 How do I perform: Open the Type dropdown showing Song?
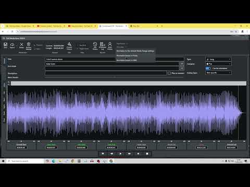tap(218, 59)
